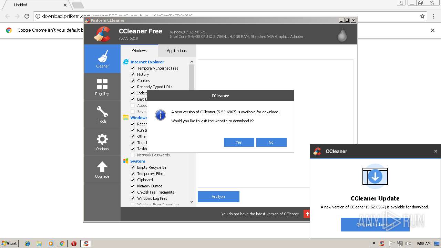The height and width of the screenshot is (248, 441).
Task: Click the network icon in tray
Action: [x=400, y=244]
